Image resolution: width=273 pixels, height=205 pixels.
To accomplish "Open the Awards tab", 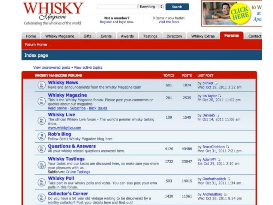I will coord(127,36).
